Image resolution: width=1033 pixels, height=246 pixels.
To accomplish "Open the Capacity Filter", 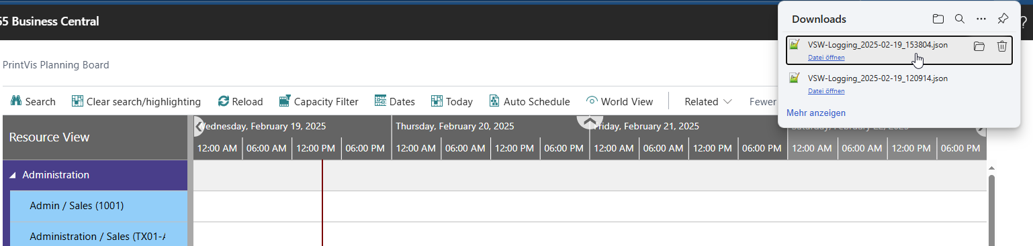I will (319, 101).
